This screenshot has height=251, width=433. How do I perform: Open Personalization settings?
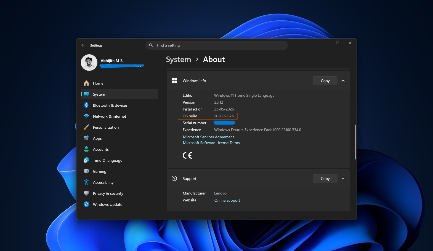point(119,127)
